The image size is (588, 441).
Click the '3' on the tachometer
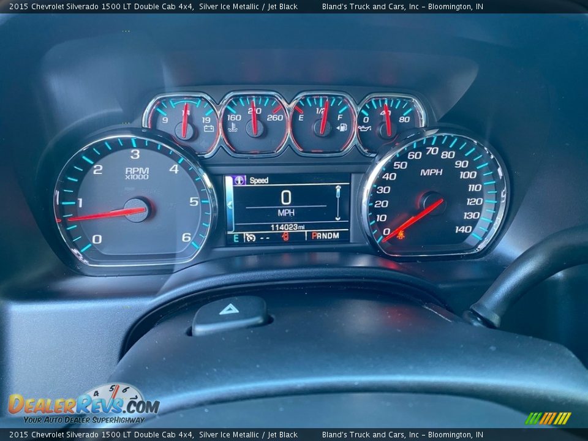point(135,154)
